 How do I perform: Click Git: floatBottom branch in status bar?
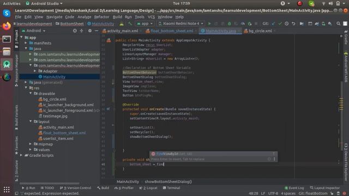click(x=312, y=193)
